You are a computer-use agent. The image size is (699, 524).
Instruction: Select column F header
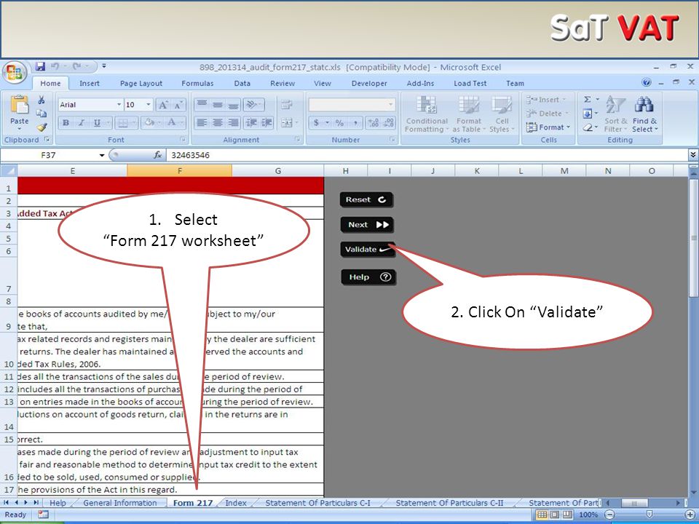pyautogui.click(x=179, y=170)
